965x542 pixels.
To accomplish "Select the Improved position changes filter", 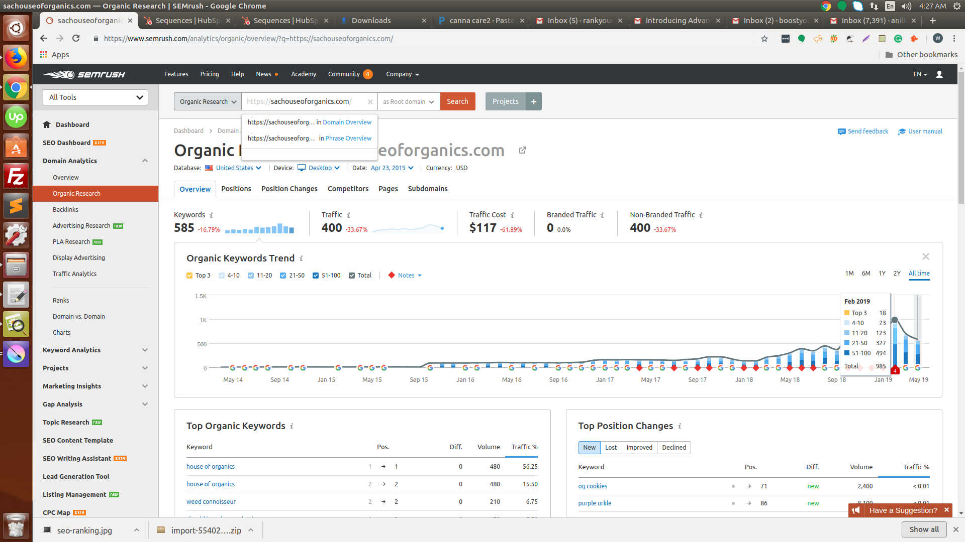I will [x=639, y=448].
